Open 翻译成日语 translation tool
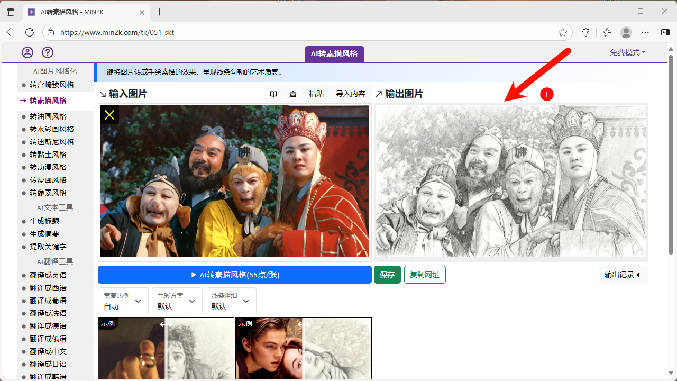Screen dimensions: 677x381 48,364
